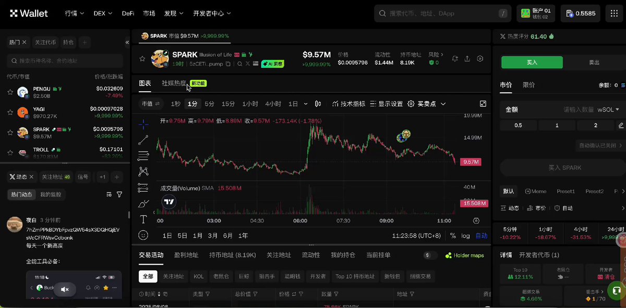Screen dimensions: 626x308
Task: Select the 15分 chart interval
Action: point(228,104)
